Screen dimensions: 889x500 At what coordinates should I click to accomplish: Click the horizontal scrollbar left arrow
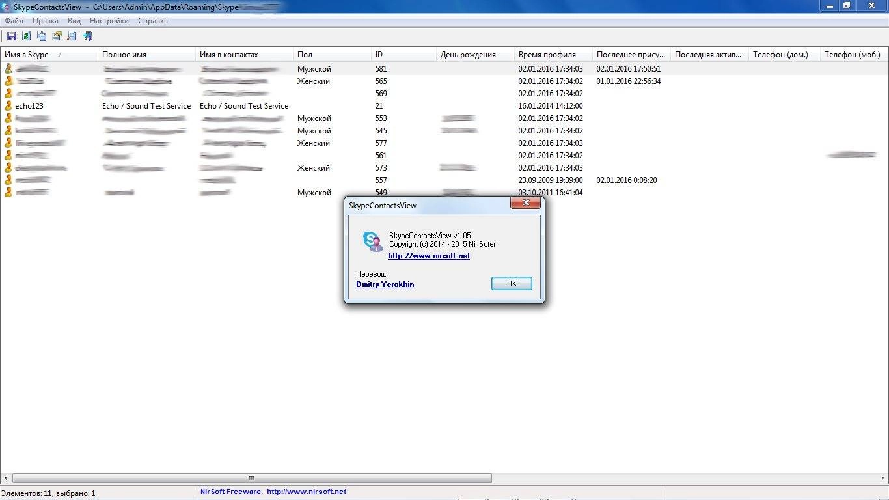point(6,478)
